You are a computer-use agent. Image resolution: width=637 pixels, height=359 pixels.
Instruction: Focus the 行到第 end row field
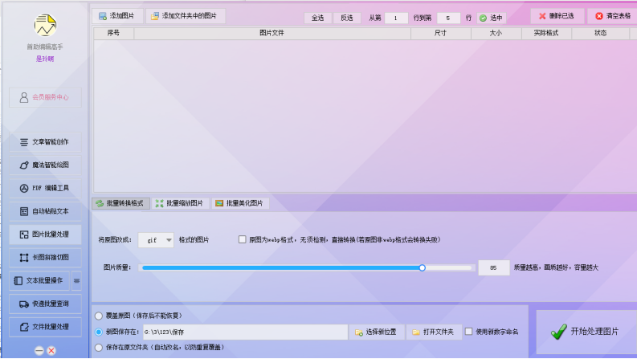click(448, 18)
